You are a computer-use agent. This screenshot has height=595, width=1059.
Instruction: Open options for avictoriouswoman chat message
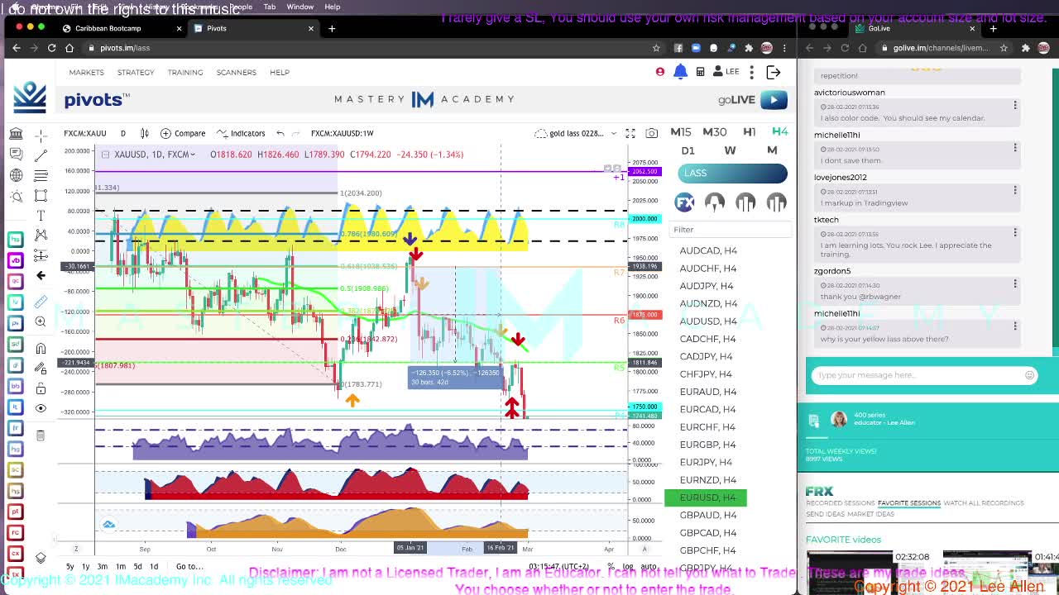[1015, 105]
